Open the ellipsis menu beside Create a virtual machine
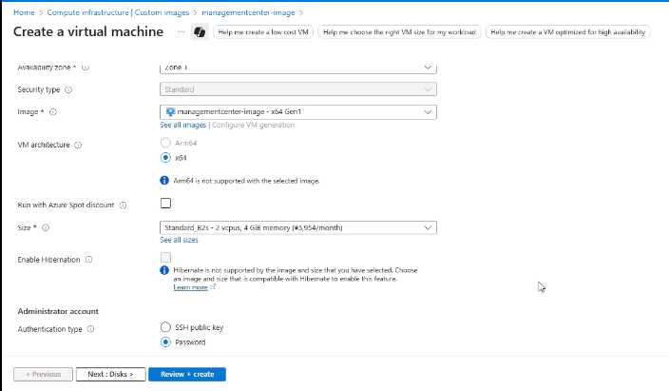 click(x=182, y=31)
